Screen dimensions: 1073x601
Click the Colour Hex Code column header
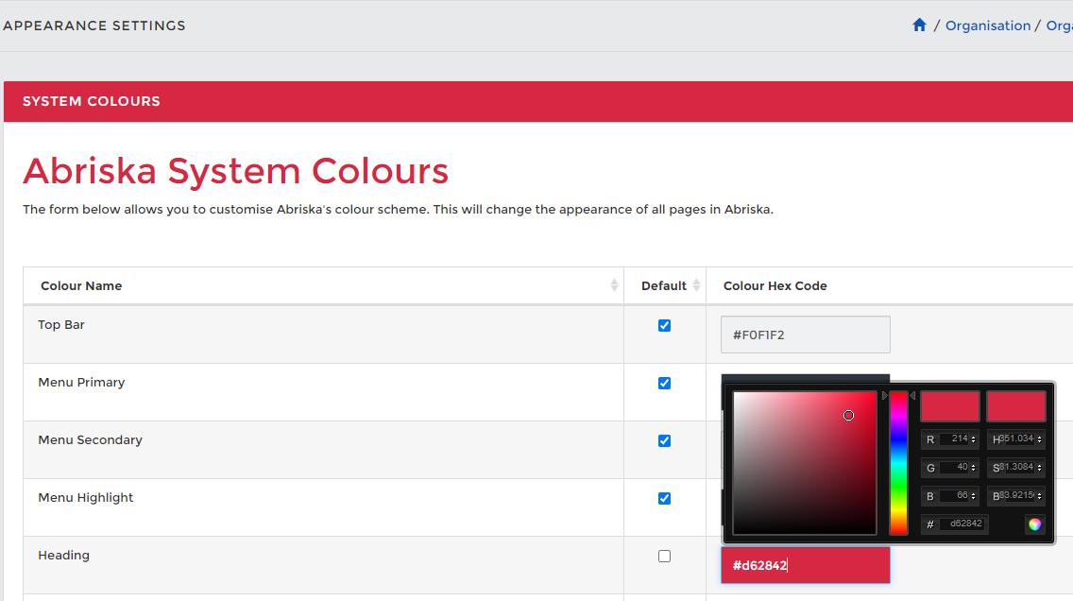(775, 285)
